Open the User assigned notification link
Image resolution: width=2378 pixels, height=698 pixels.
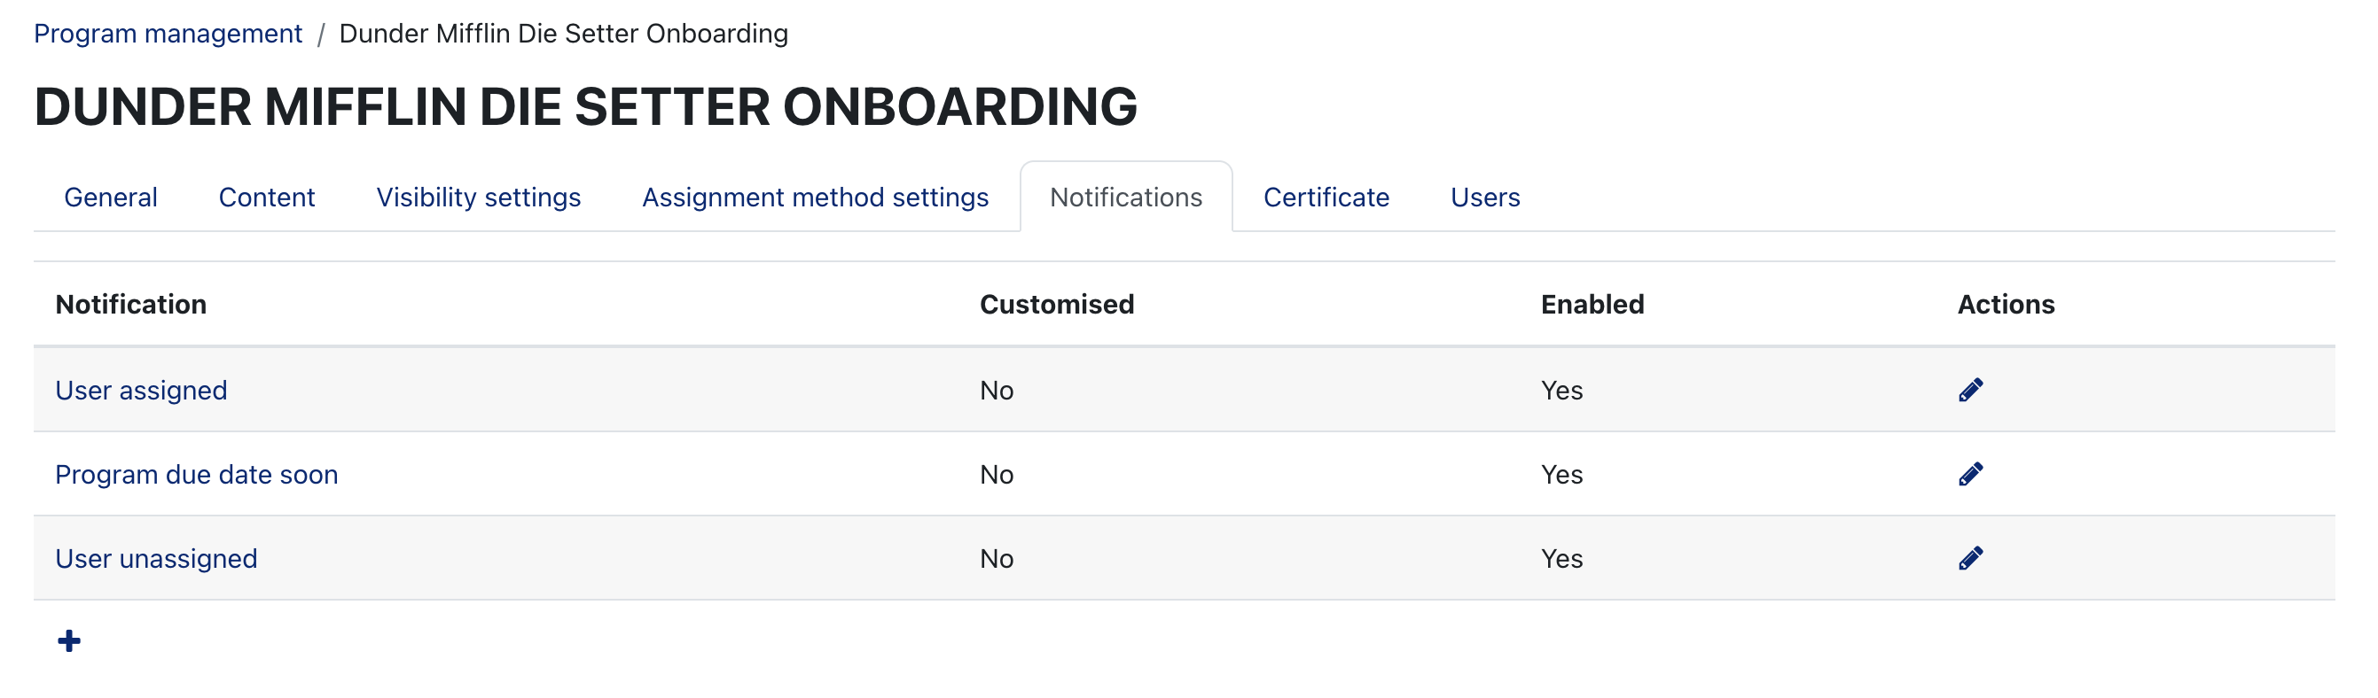141,390
